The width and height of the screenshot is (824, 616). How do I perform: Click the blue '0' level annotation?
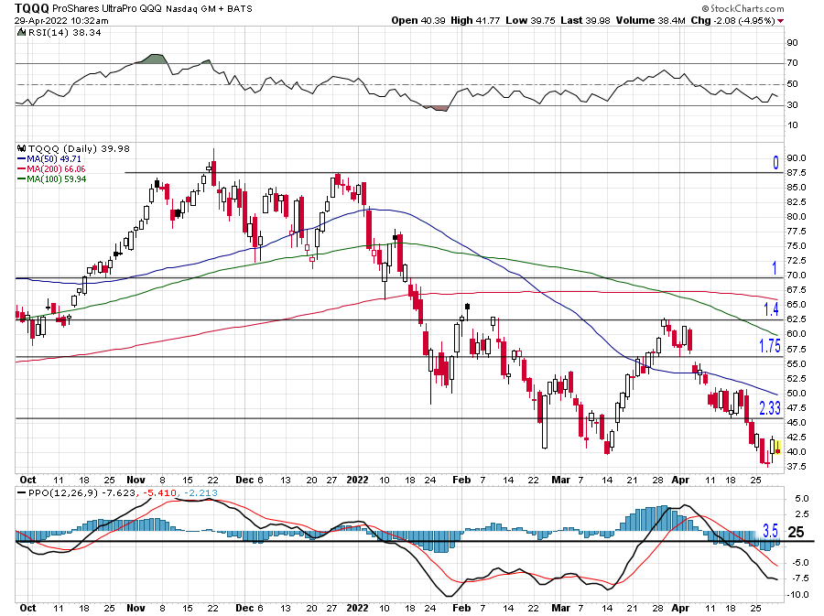tap(775, 163)
